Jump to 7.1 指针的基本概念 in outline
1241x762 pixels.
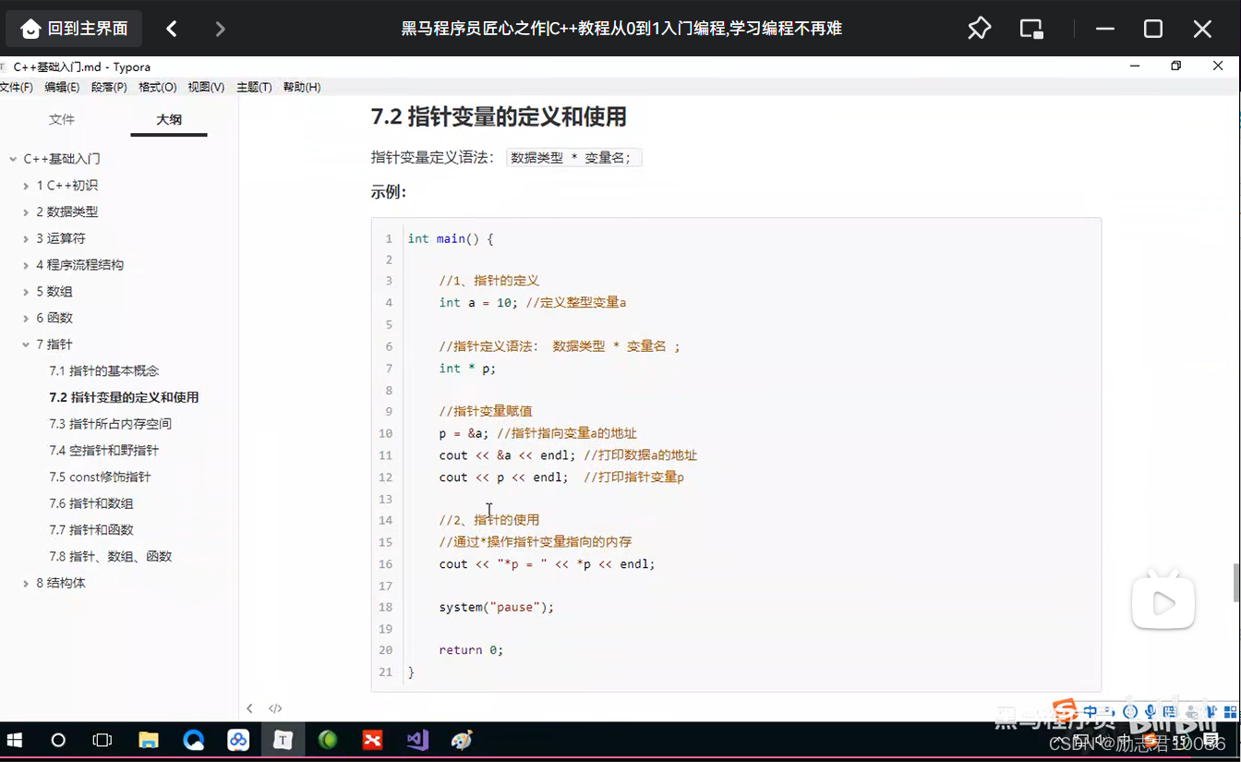point(104,370)
